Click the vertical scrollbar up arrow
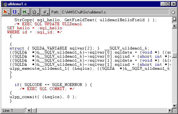Viewport: 178px width, 114px height. pos(174,26)
